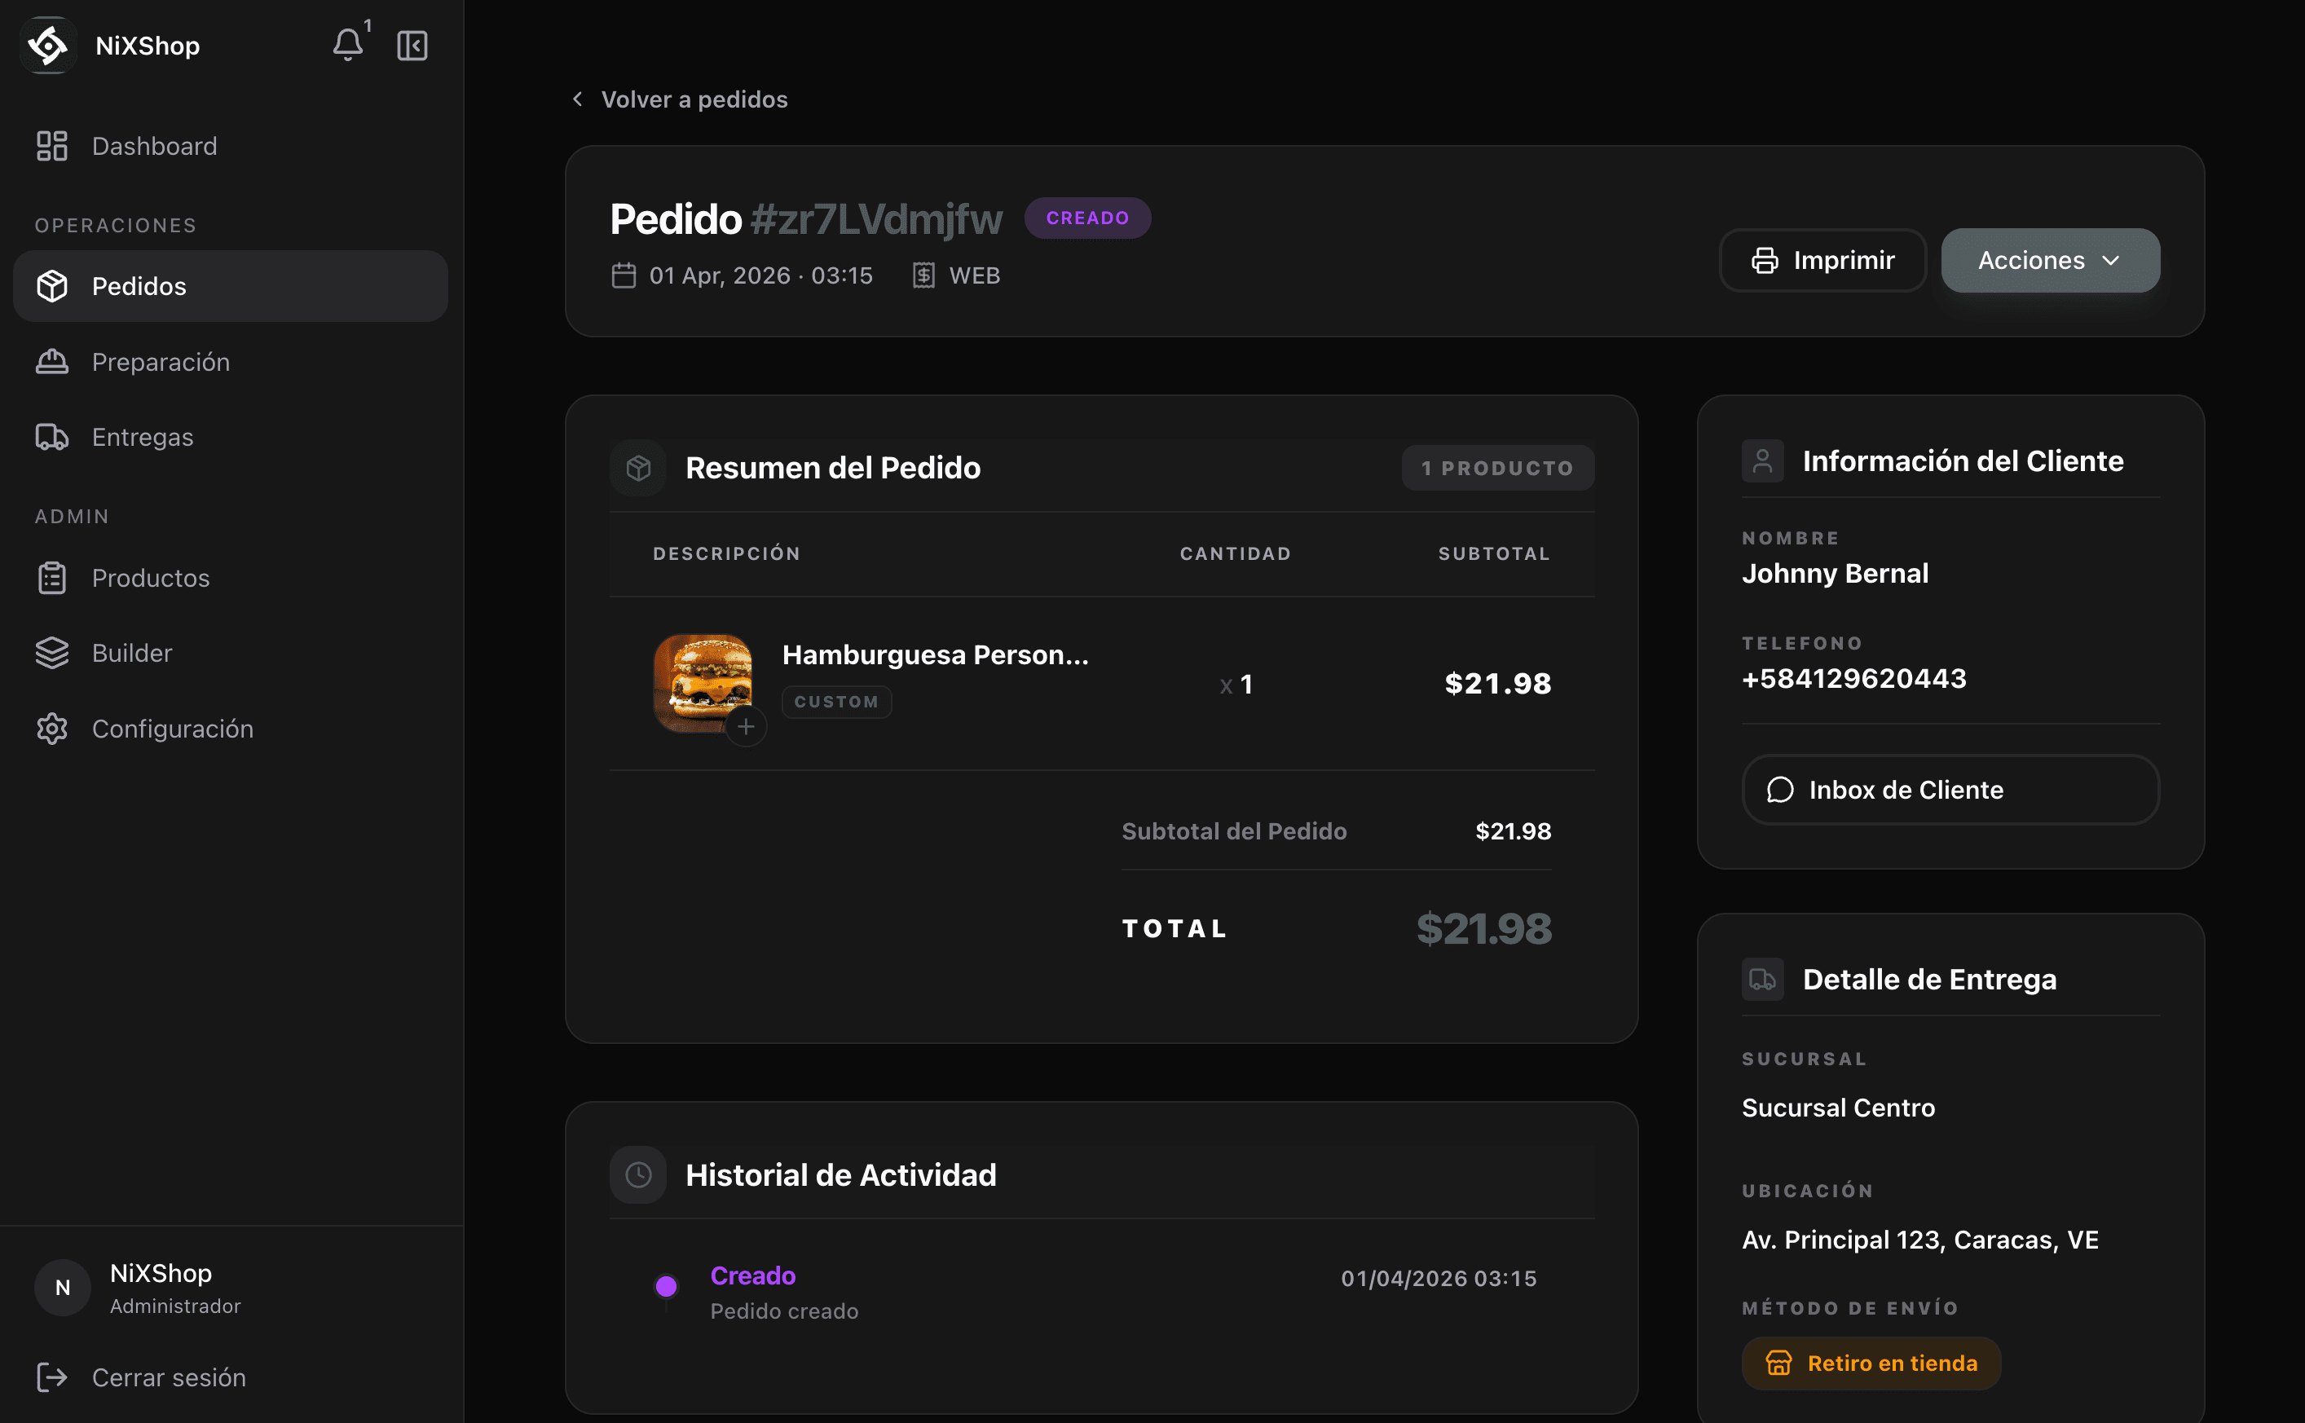The width and height of the screenshot is (2305, 1423).
Task: Click the printer icon on Imprimir button
Action: [1765, 260]
